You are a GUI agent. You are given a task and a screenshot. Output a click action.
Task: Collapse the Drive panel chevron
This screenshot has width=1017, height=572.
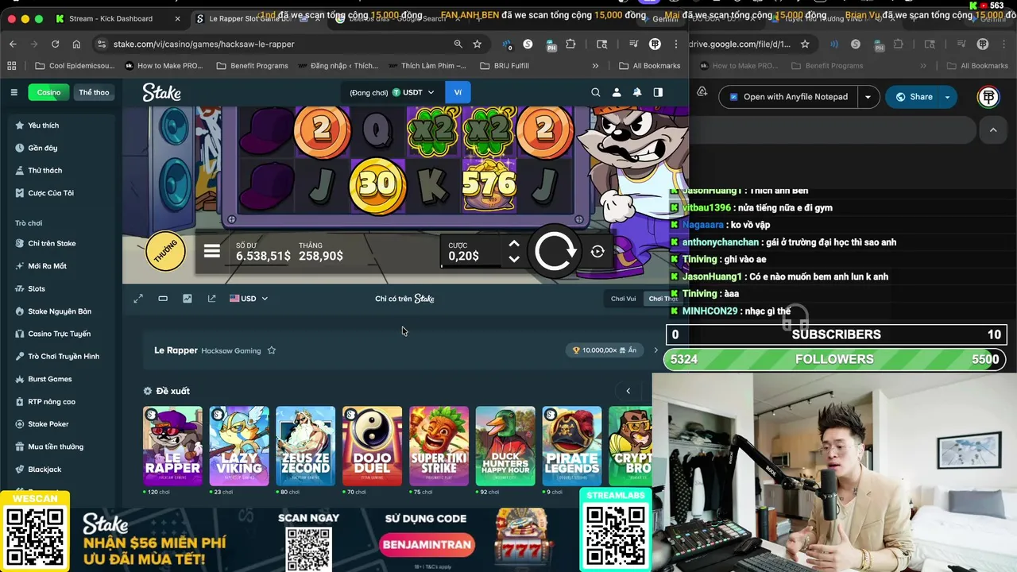993,129
